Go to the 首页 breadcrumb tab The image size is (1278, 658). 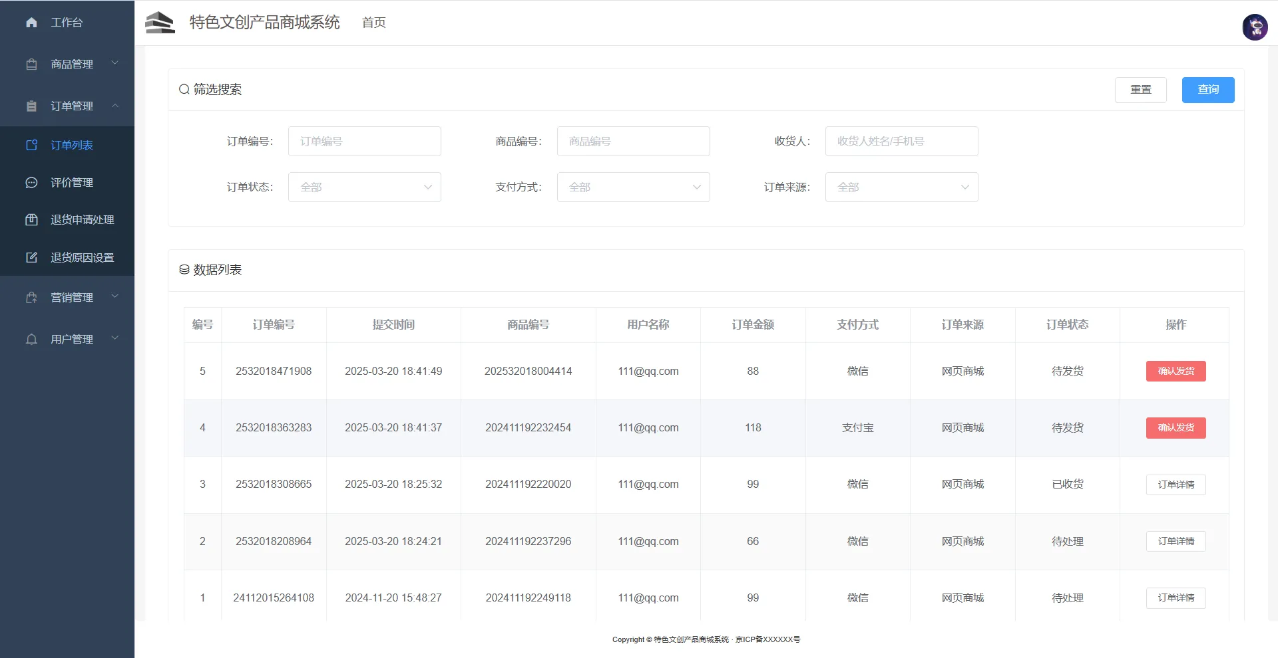coord(373,23)
